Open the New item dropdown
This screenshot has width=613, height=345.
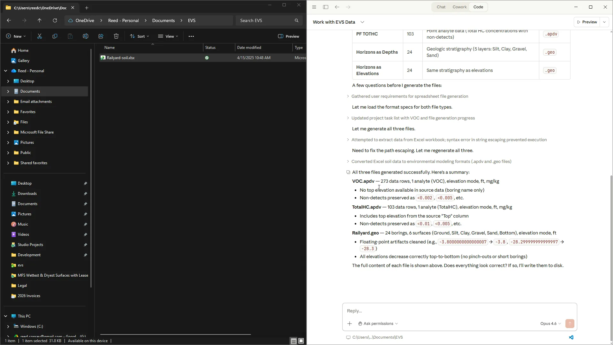pos(16,36)
